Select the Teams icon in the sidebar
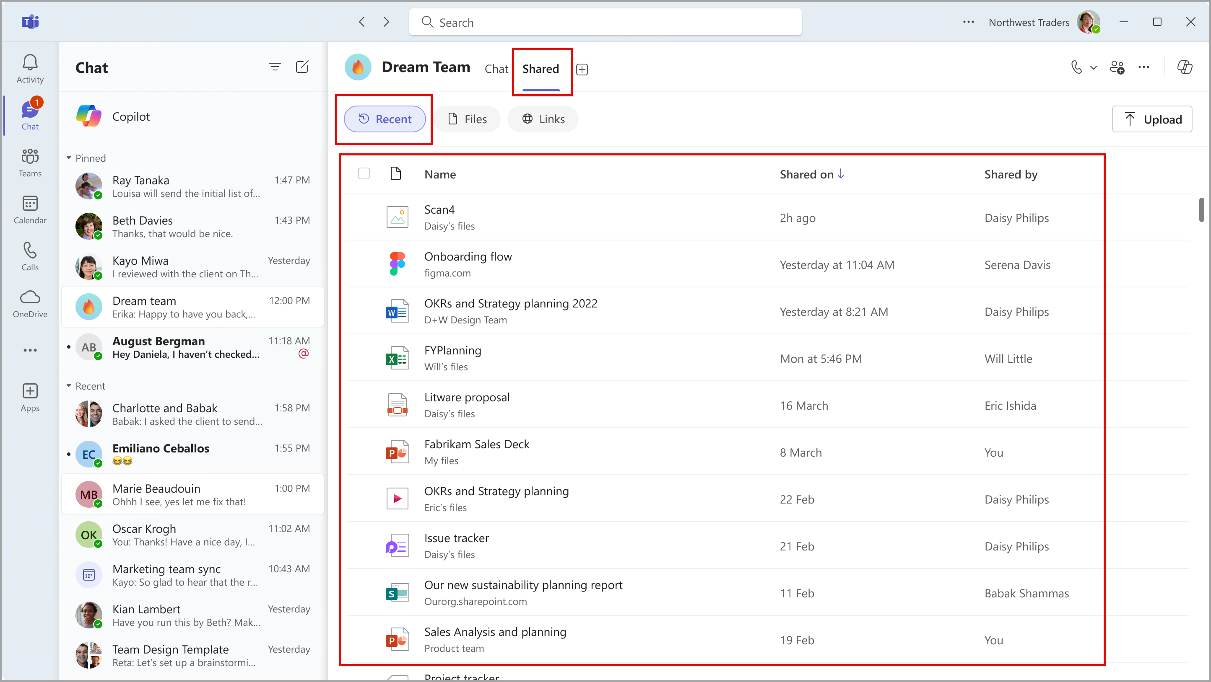1211x682 pixels. 29,162
